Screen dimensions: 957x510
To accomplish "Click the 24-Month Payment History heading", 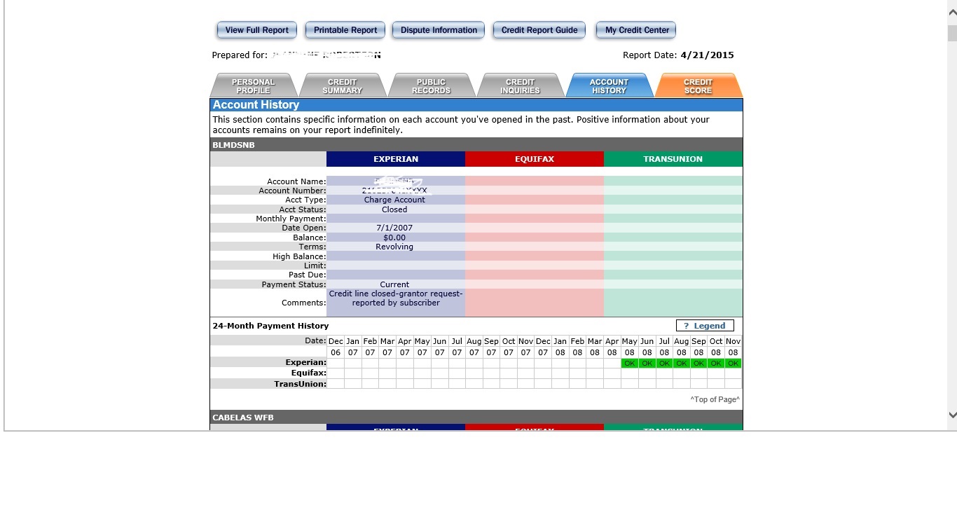I will (x=270, y=326).
